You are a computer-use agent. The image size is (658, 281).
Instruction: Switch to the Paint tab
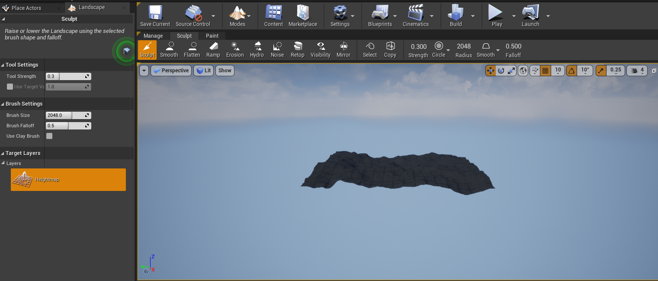click(212, 36)
